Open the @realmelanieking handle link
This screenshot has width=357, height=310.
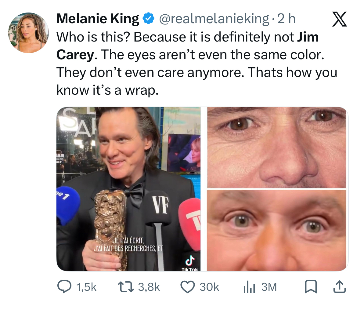(213, 19)
